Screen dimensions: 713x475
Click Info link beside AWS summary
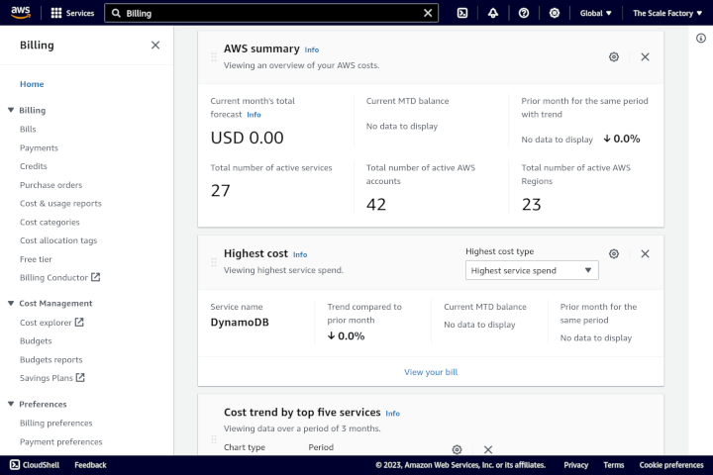[x=312, y=49]
